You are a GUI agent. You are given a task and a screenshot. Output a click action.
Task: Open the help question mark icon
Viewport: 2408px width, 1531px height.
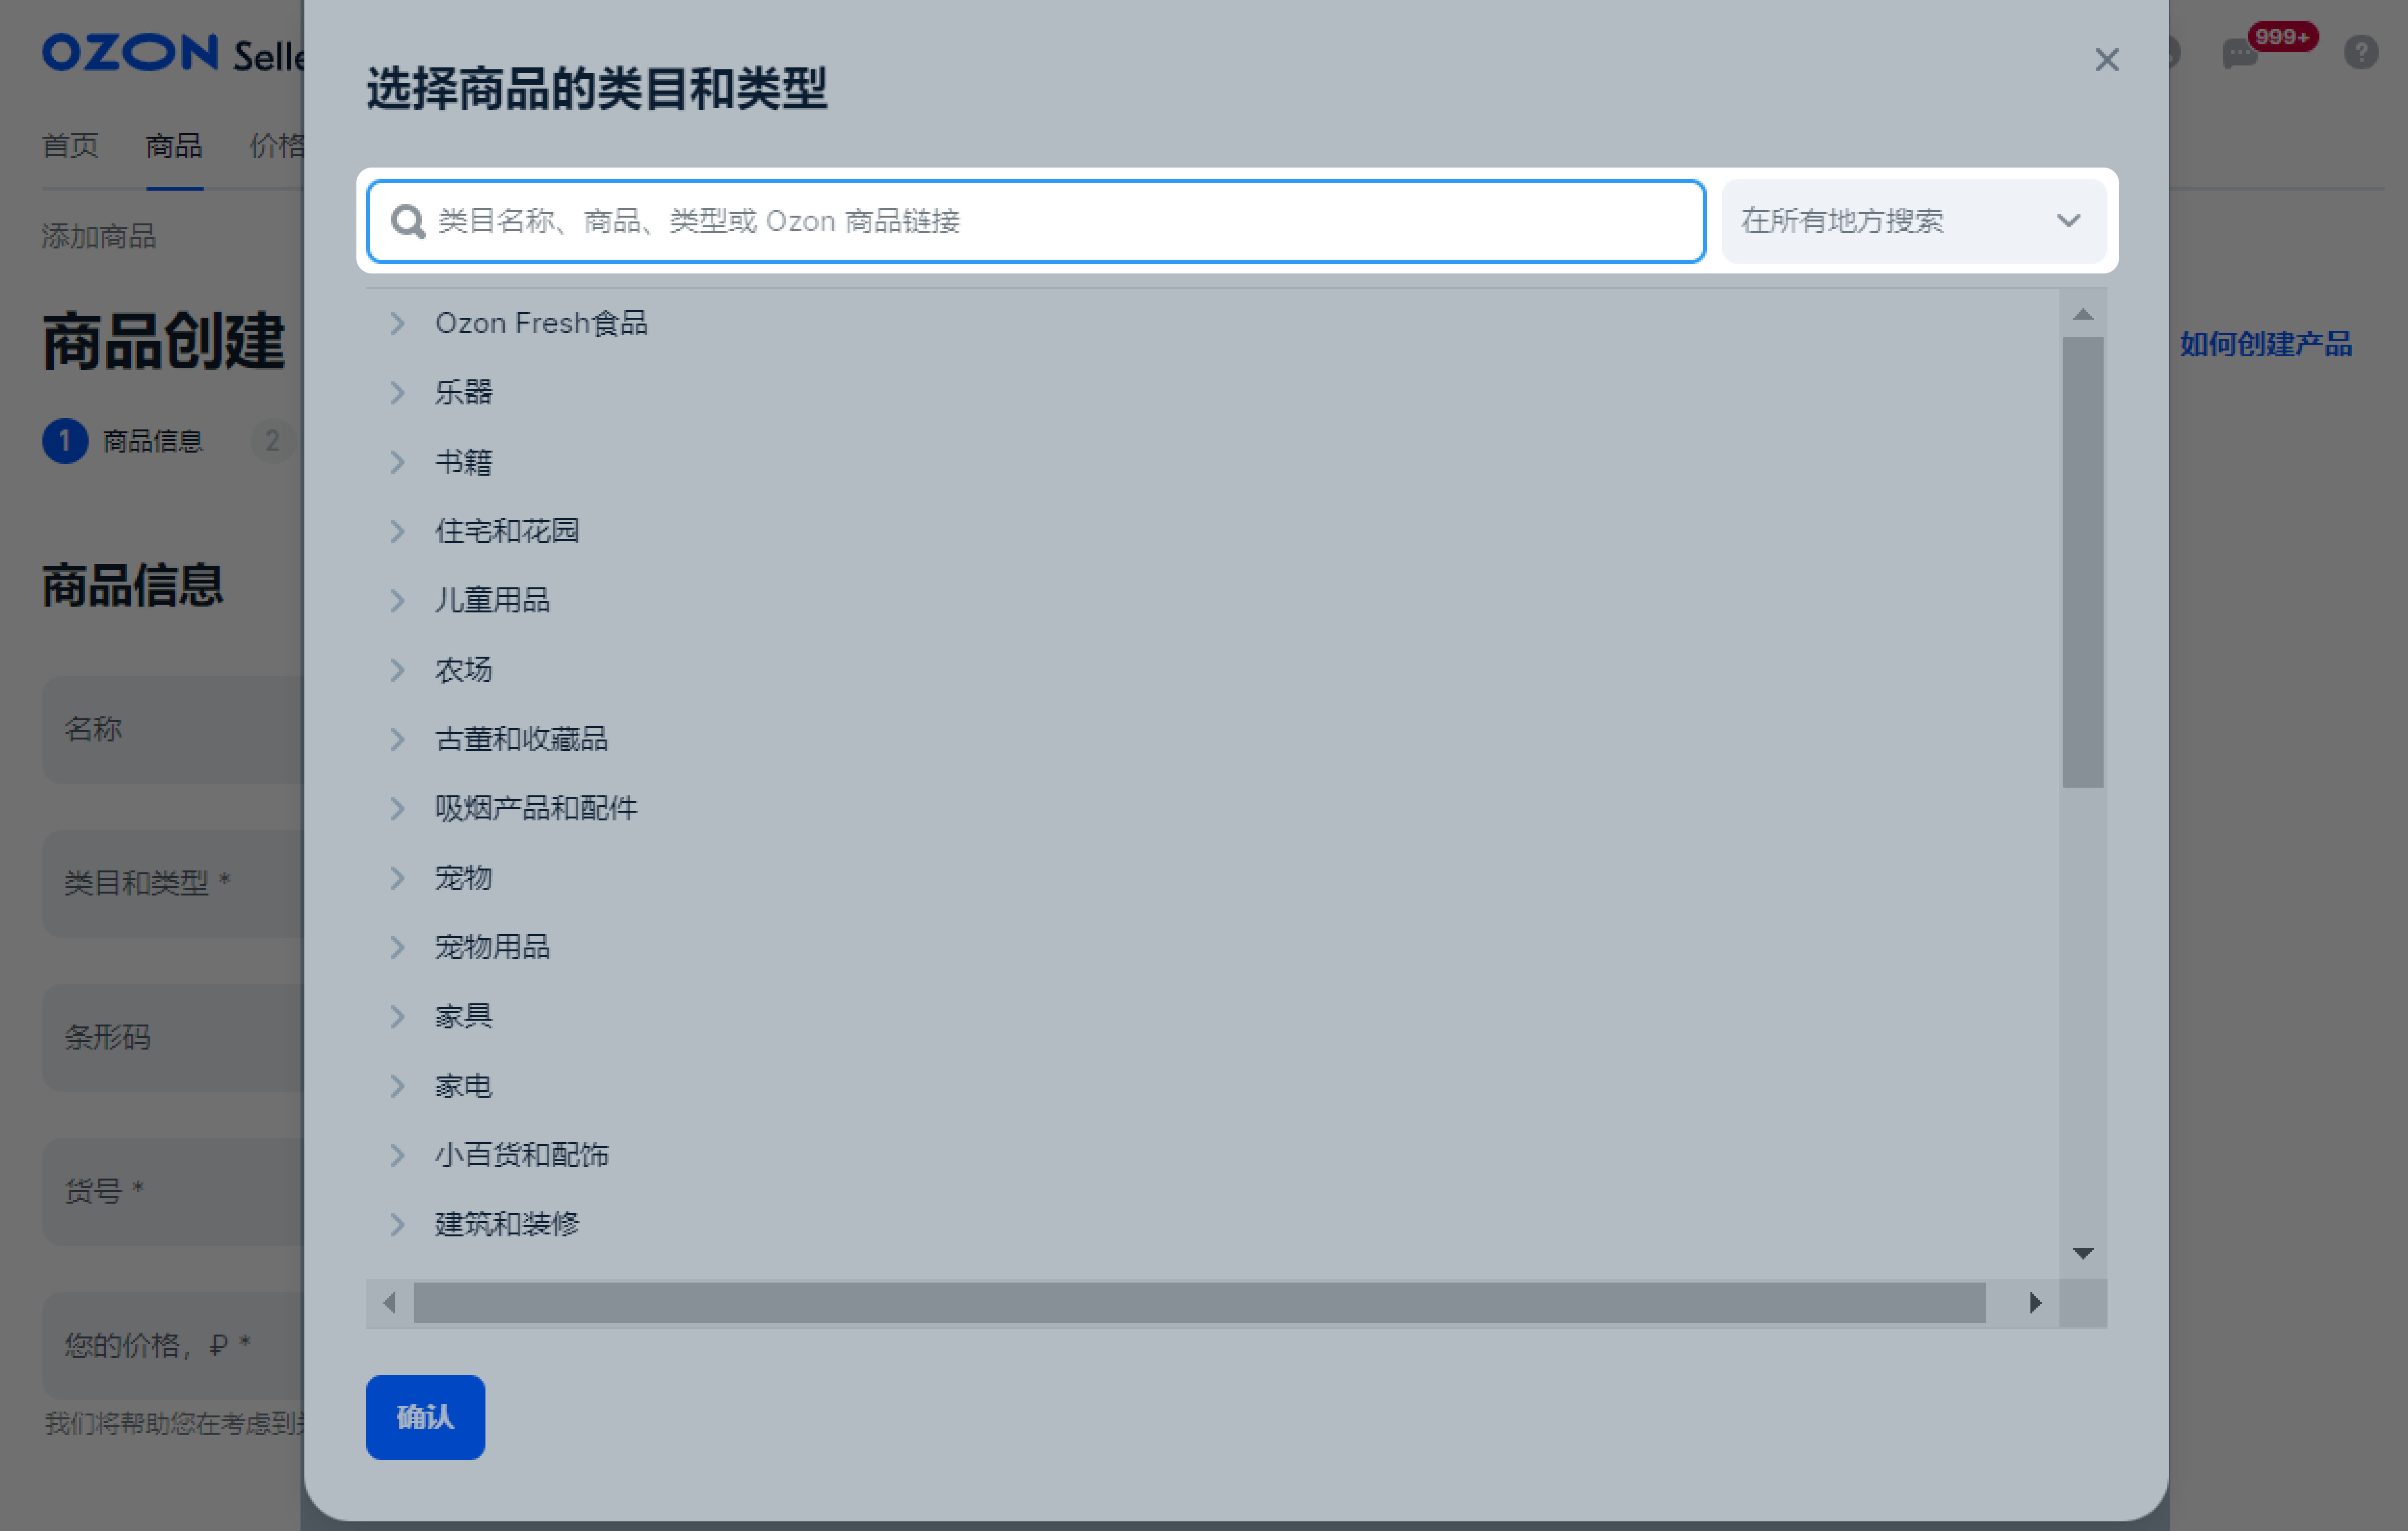coord(2361,52)
